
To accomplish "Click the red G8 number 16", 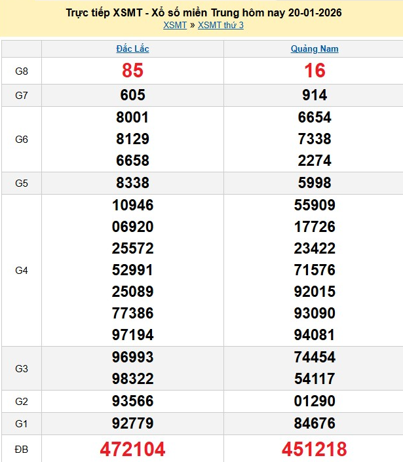I will (x=315, y=71).
